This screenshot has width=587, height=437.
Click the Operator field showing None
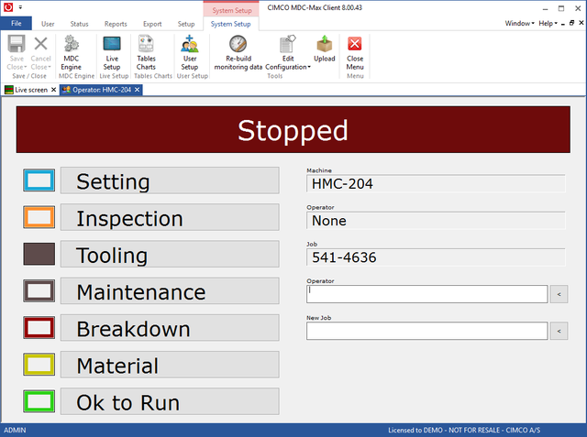click(x=436, y=221)
